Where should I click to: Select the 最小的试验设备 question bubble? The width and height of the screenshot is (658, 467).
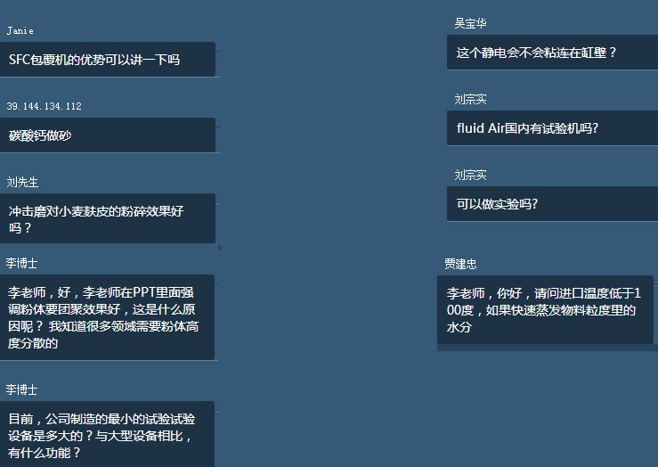(107, 435)
